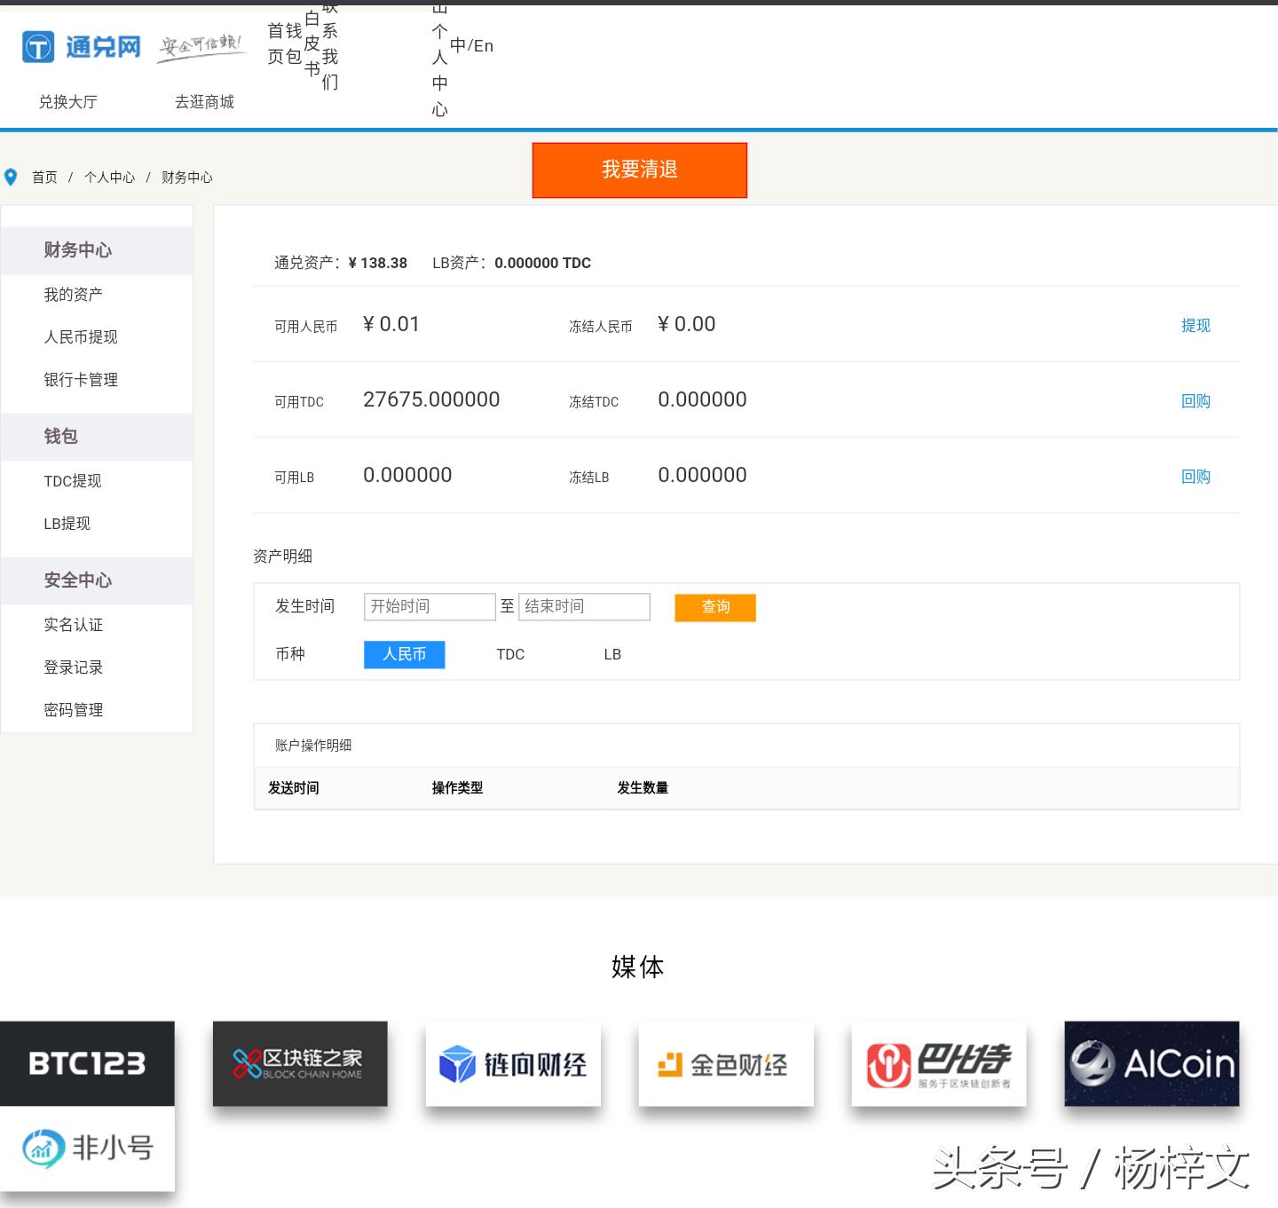Click the 开始时间 start date field

430,606
